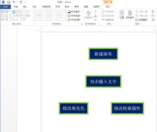Switch to the 引用 ribbon tab
Image resolution: width=157 pixels, height=132 pixels.
[57, 7]
